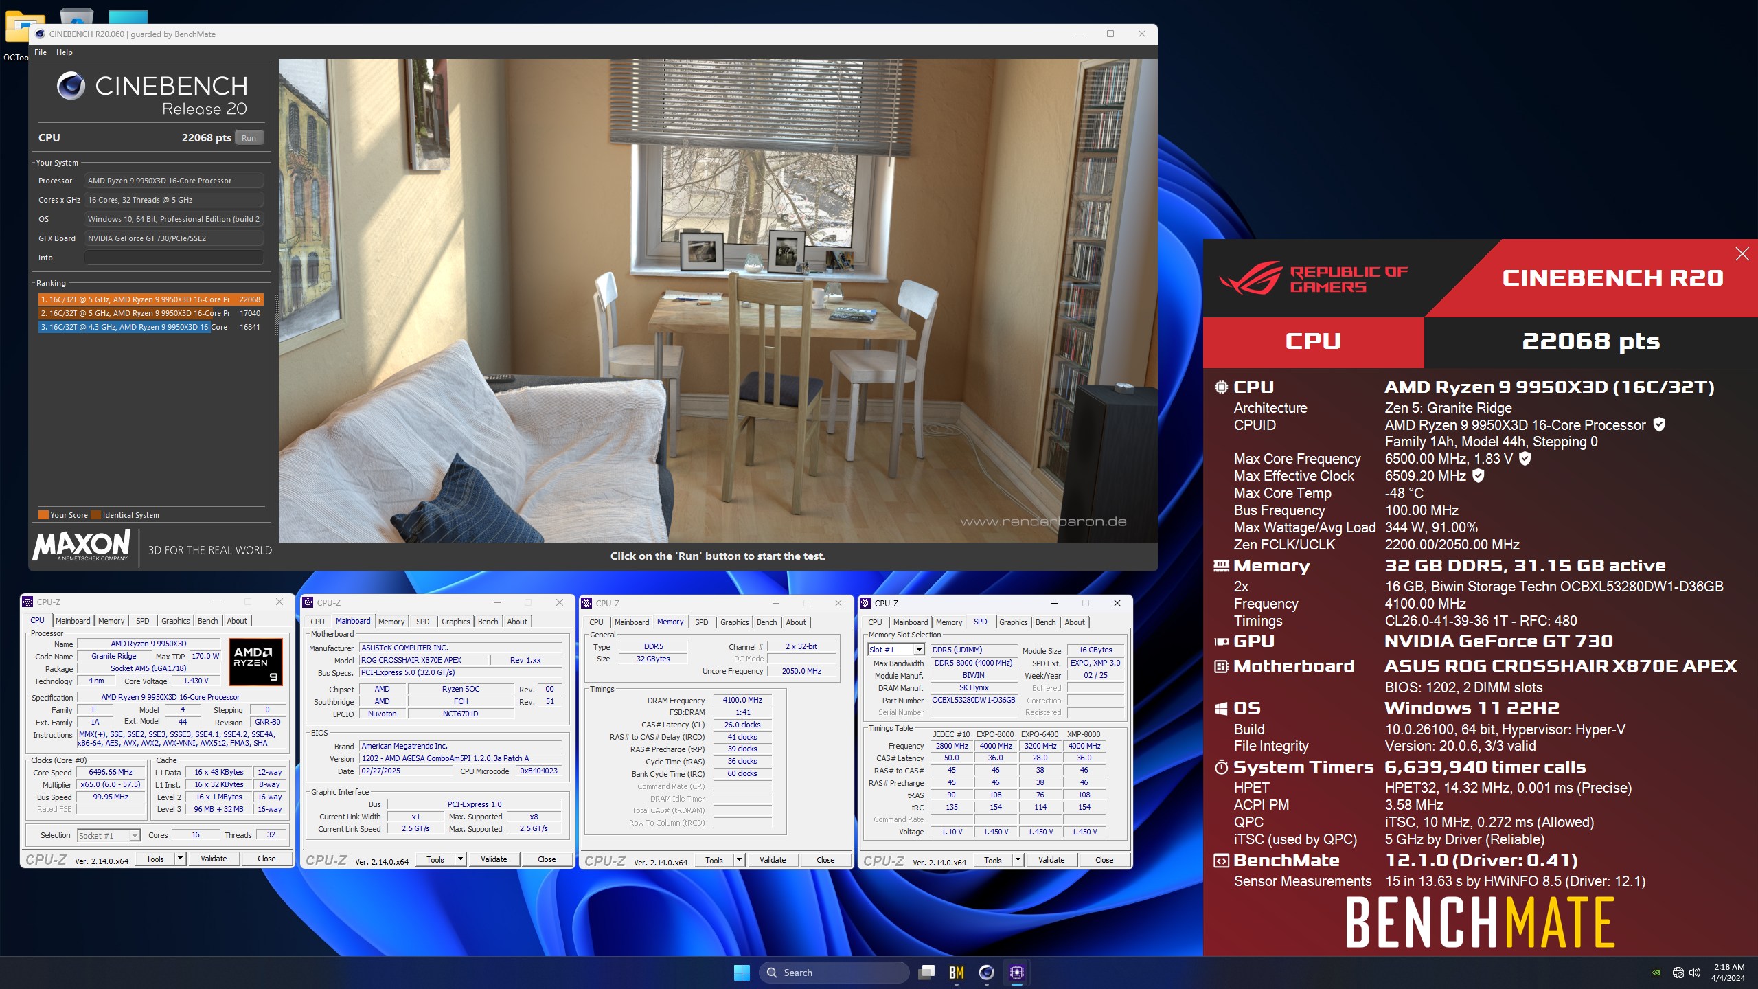Image resolution: width=1758 pixels, height=989 pixels.
Task: Switch to Bench tab in first CPU-Z window
Action: click(207, 621)
